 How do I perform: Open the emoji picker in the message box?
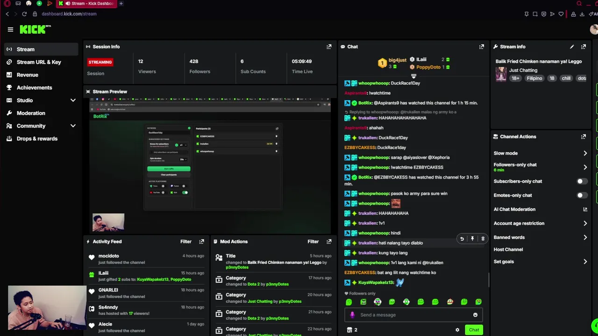475,315
